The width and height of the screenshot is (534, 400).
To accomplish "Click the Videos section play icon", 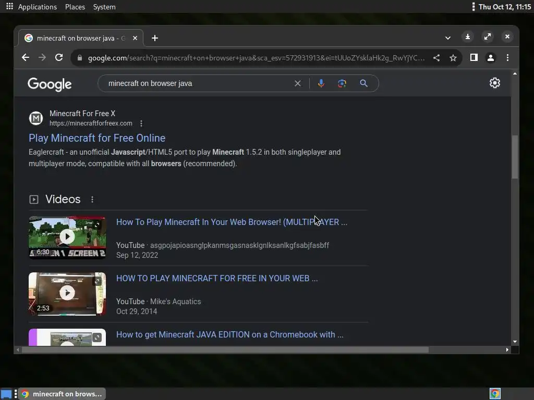I will coord(34,199).
